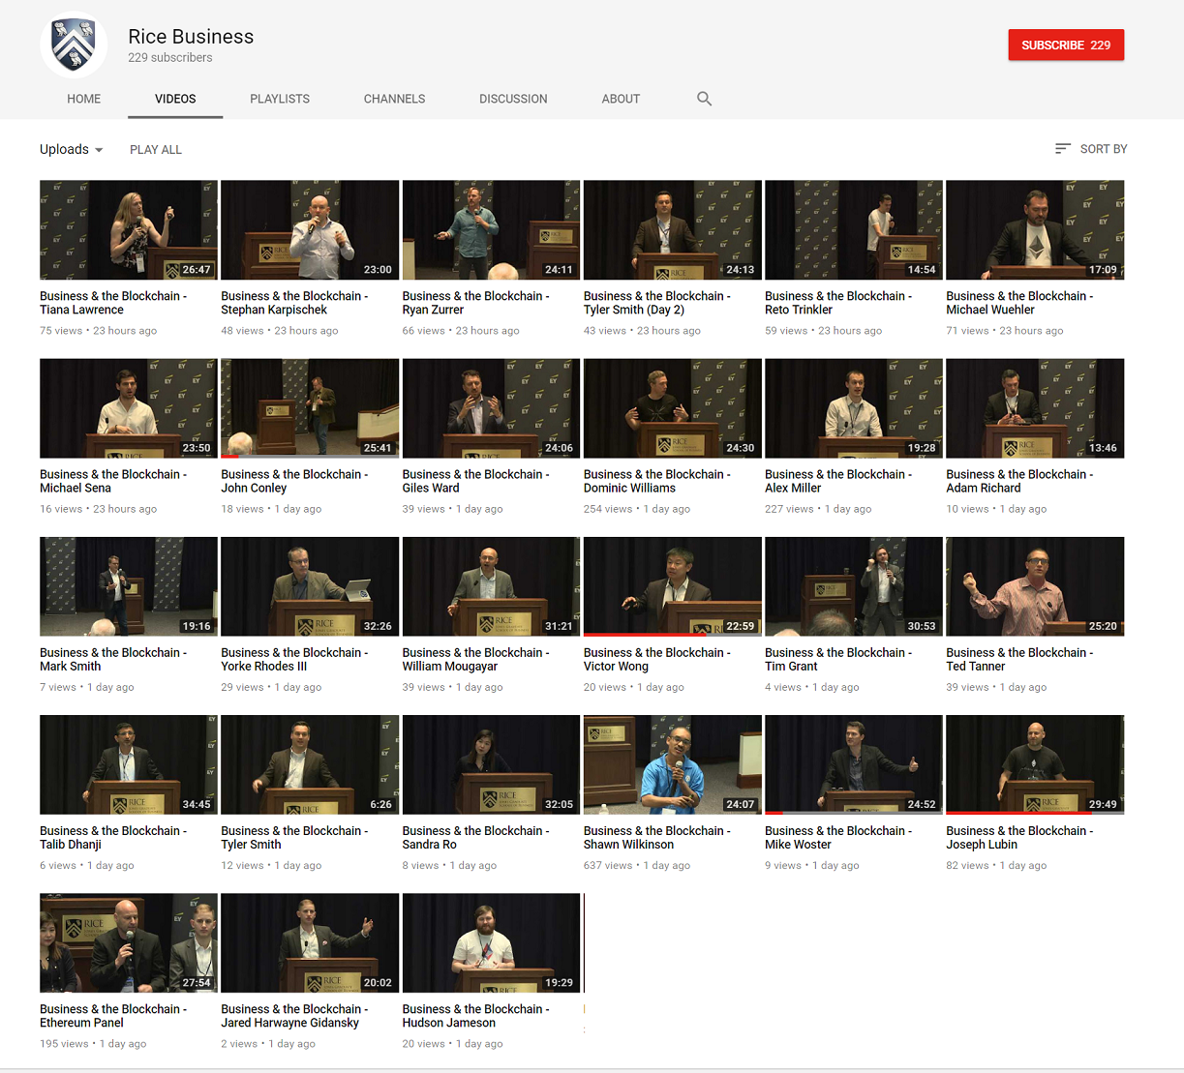Open Alex Miller video title link
Screen dimensions: 1184x1073
click(838, 481)
